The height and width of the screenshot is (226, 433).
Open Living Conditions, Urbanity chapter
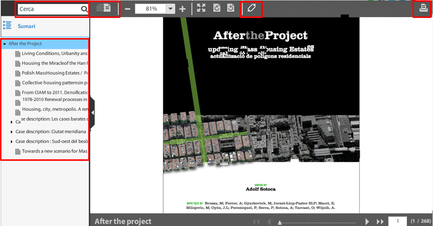[55, 53]
